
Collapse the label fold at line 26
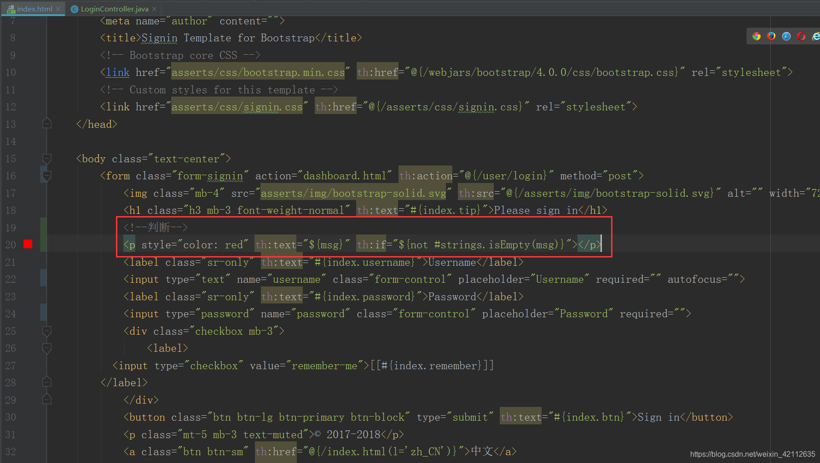pyautogui.click(x=46, y=348)
